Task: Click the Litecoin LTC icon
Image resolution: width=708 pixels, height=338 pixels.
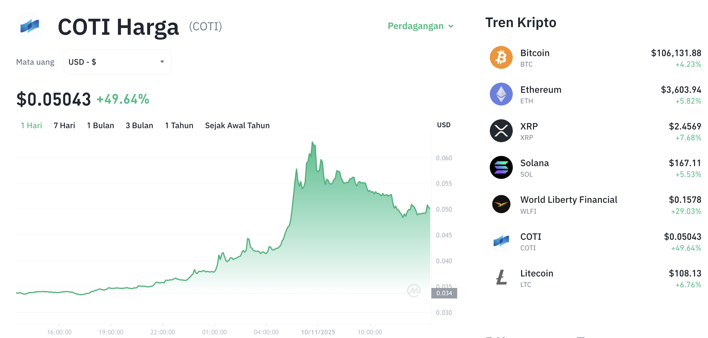Action: pyautogui.click(x=501, y=278)
